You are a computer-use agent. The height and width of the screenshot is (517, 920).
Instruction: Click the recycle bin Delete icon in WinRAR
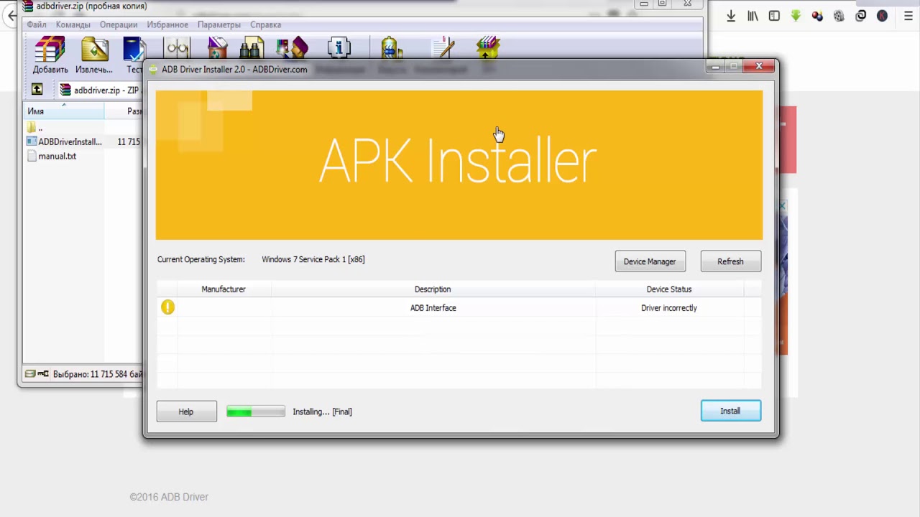217,48
